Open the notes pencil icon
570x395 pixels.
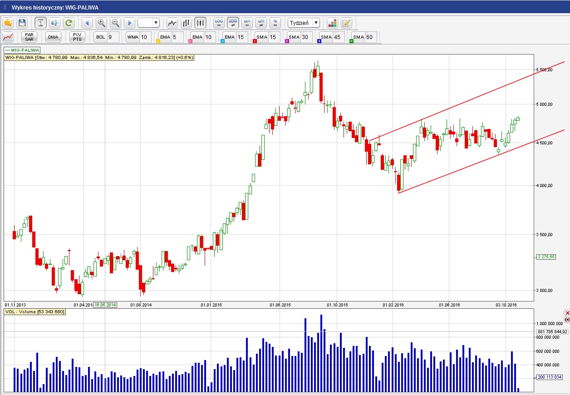(x=346, y=23)
